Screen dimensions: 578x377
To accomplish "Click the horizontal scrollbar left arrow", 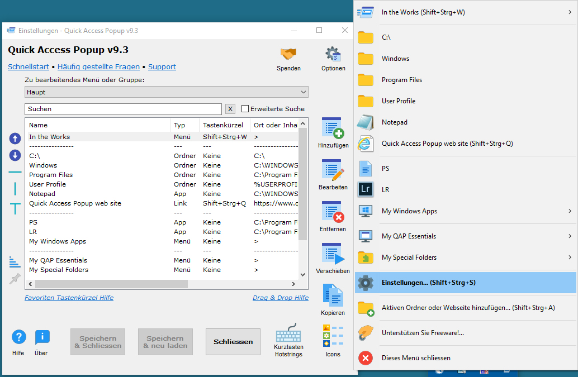I will (x=30, y=284).
